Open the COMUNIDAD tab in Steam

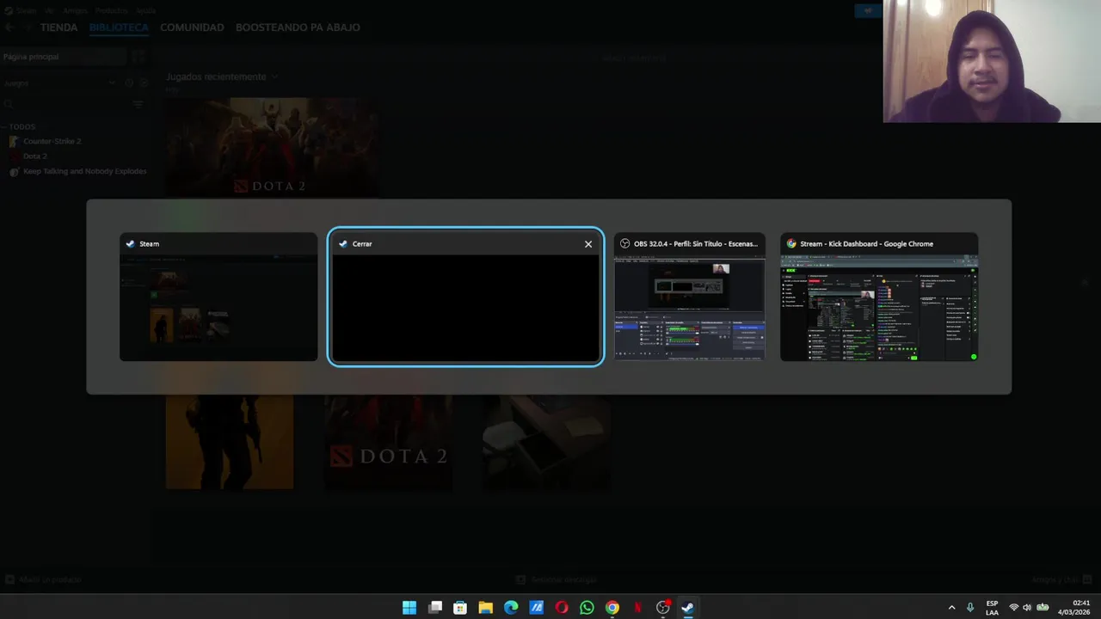point(192,28)
